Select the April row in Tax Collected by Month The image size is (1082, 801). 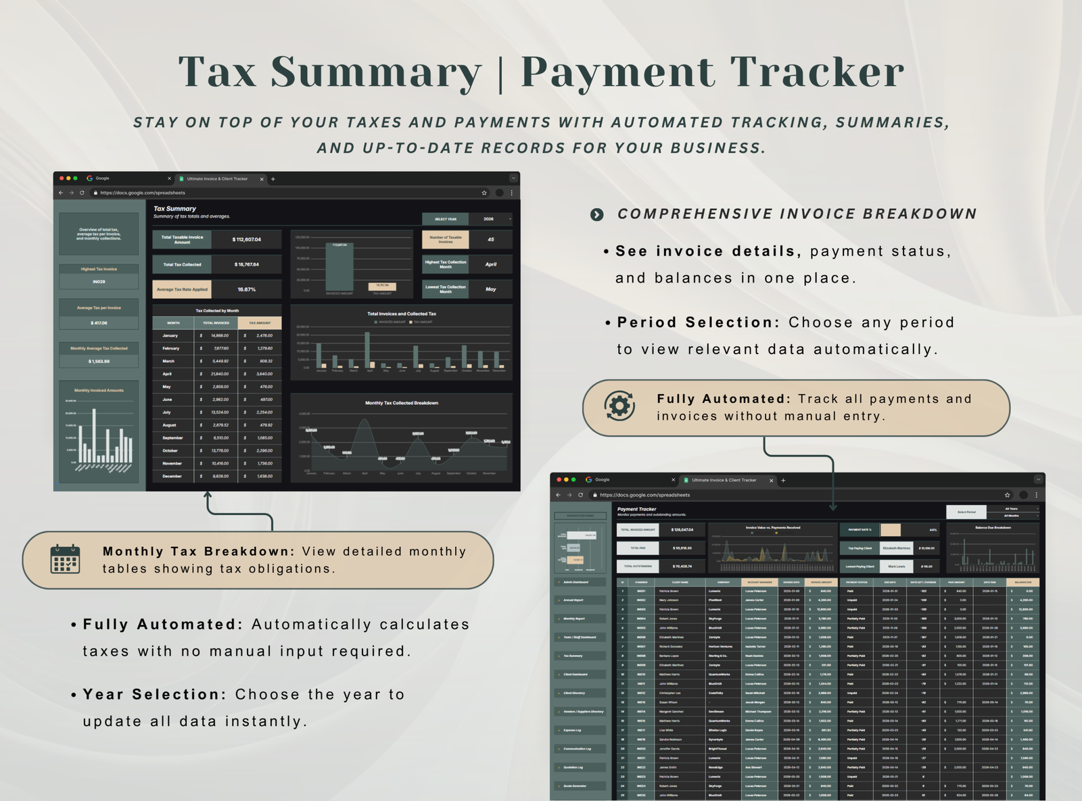217,374
